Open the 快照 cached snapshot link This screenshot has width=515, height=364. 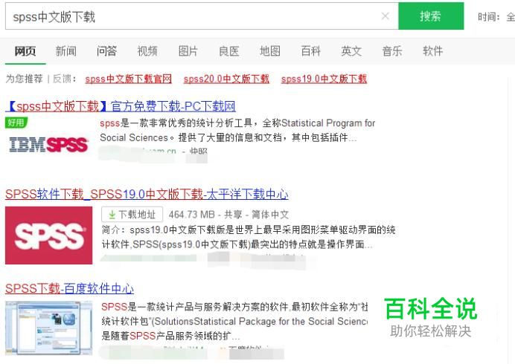tap(199, 152)
